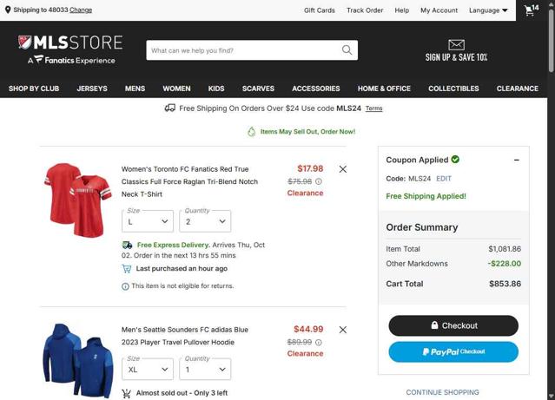Open the Scarves menu

(258, 89)
